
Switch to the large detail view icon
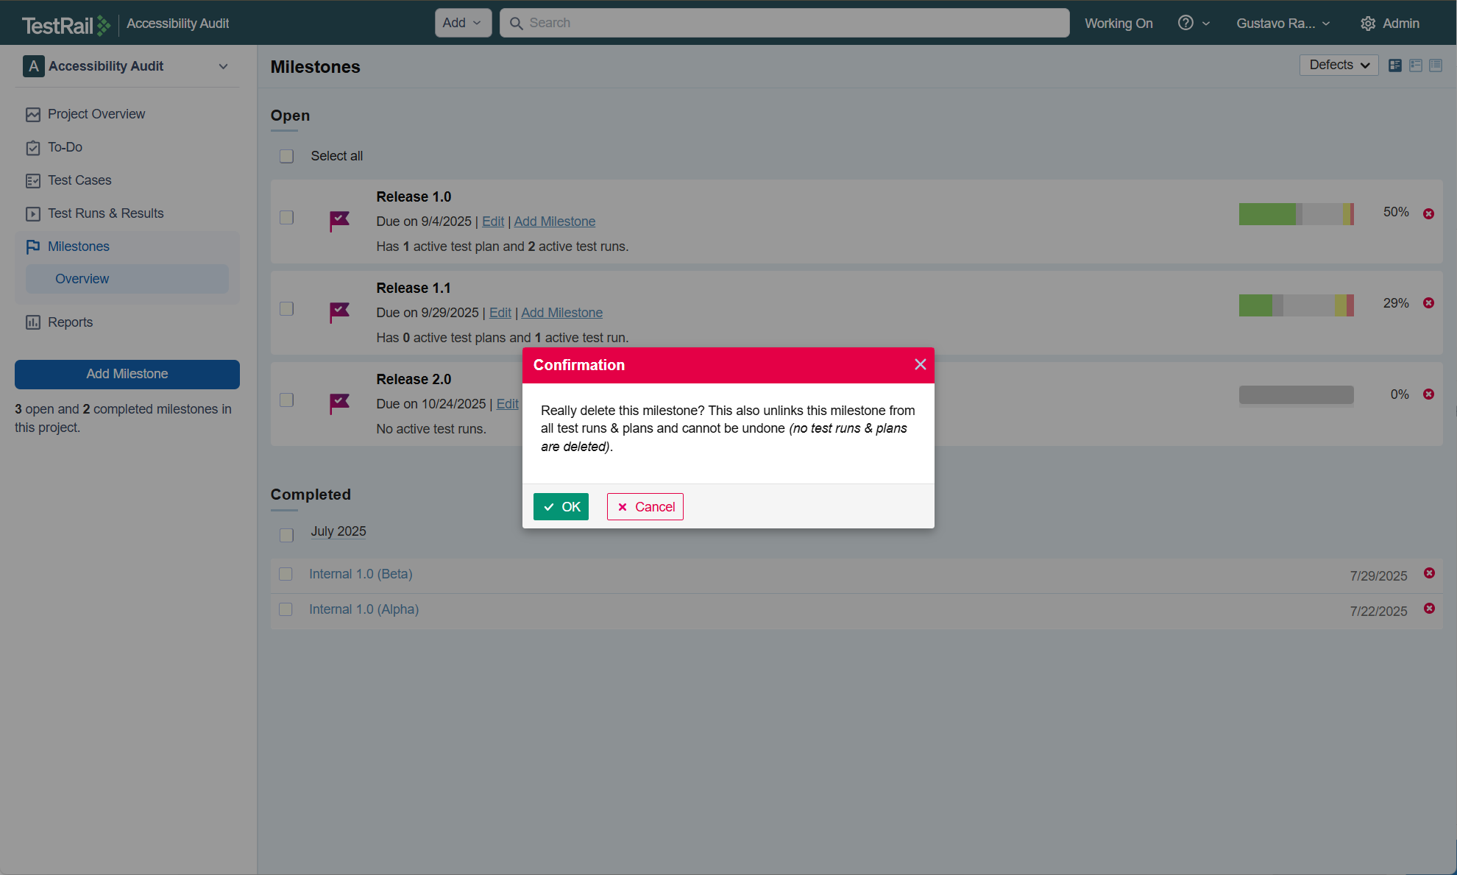1394,65
